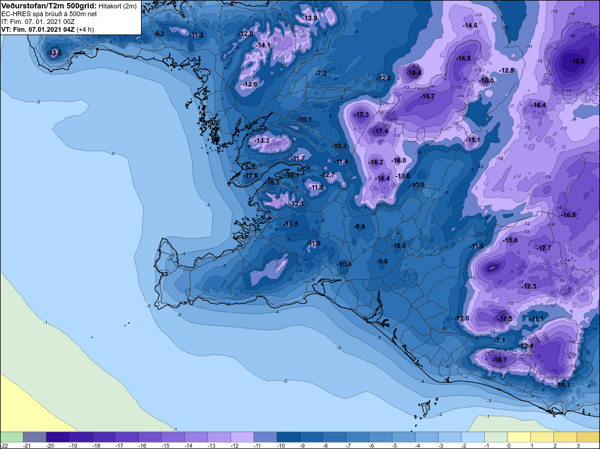Click the -7.2 temperature label
Screen dimensions: 600x449
pyautogui.click(x=322, y=73)
